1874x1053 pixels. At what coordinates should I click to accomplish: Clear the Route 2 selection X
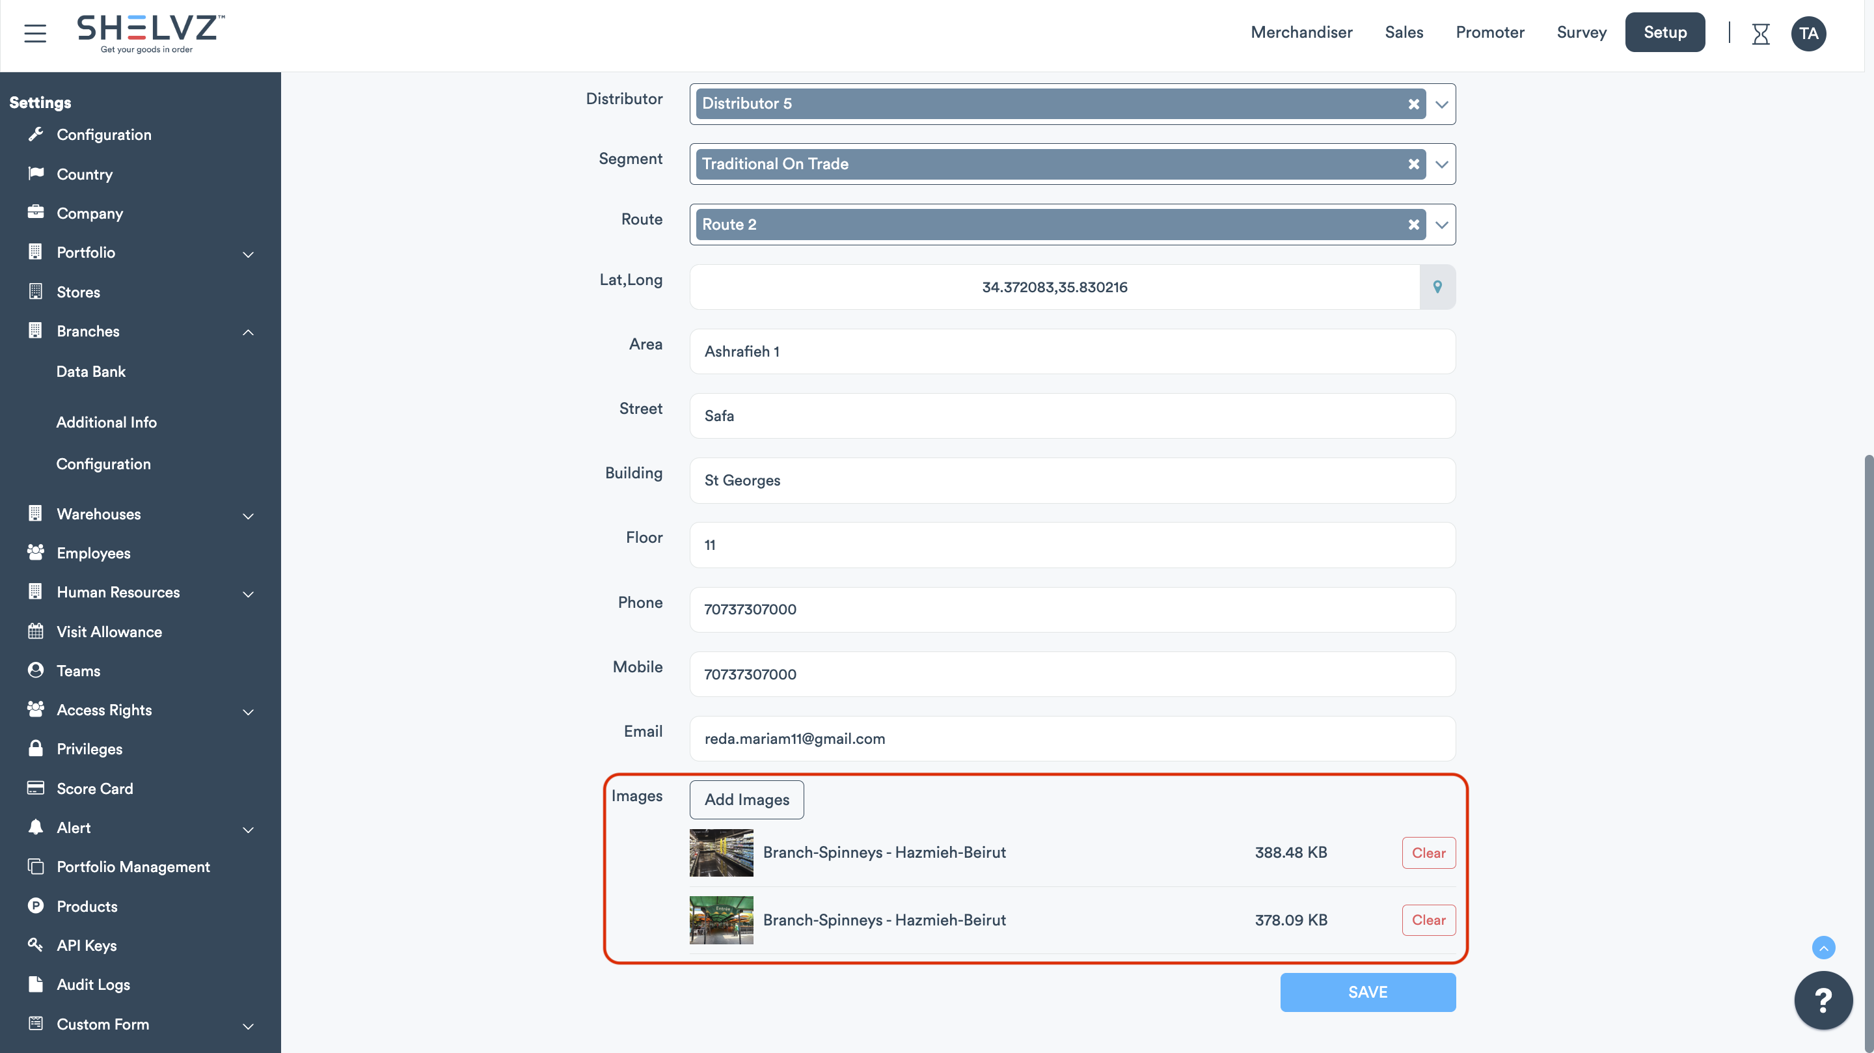pos(1413,225)
